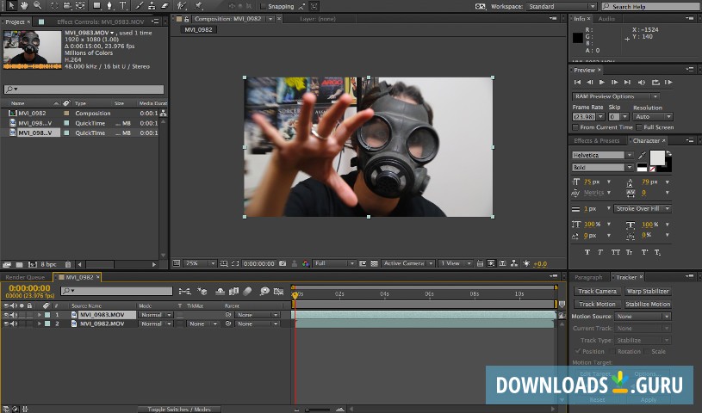Open the 25% magnification dropdown
This screenshot has height=413, width=702.
pos(200,263)
